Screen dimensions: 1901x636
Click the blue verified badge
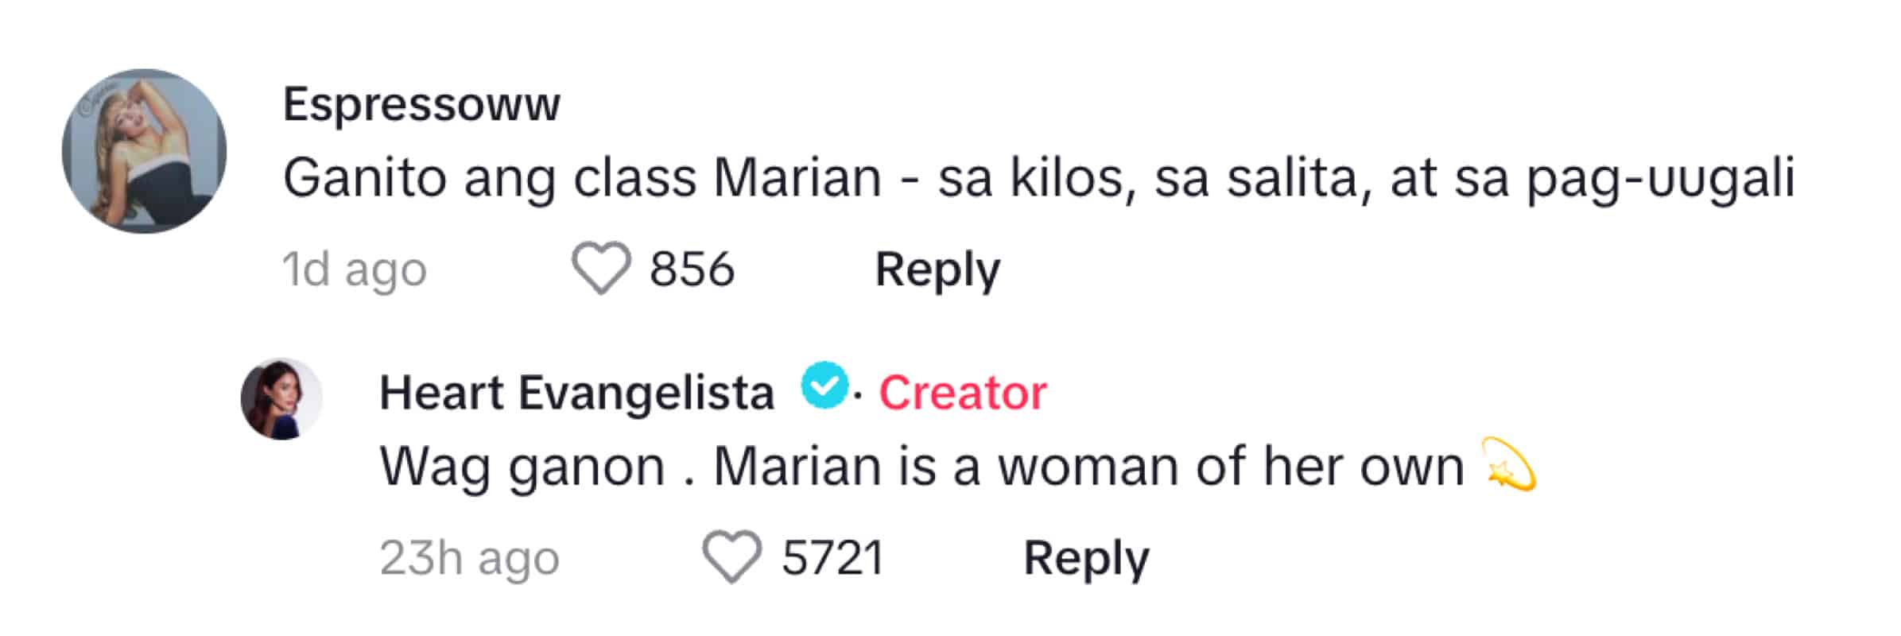824,386
